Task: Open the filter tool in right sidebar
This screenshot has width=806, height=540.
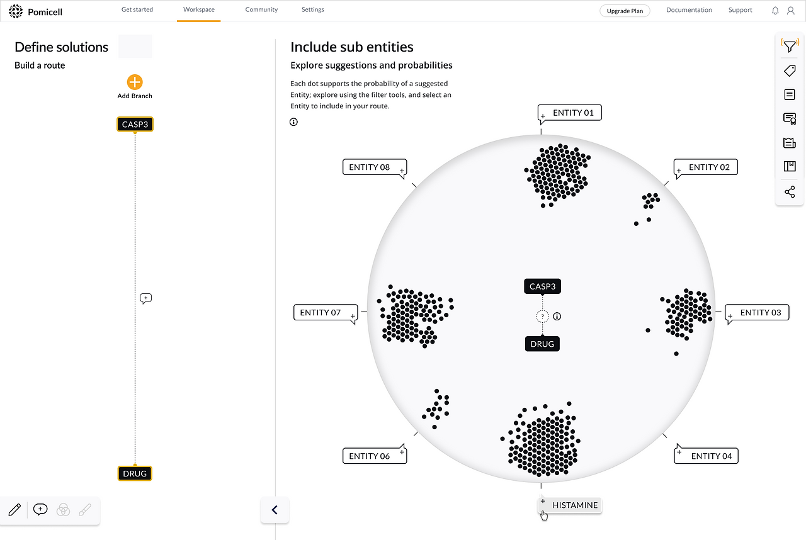Action: [x=790, y=46]
